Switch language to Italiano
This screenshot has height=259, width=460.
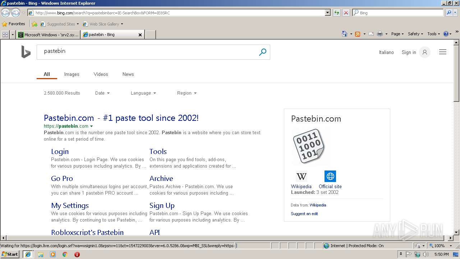click(x=386, y=52)
